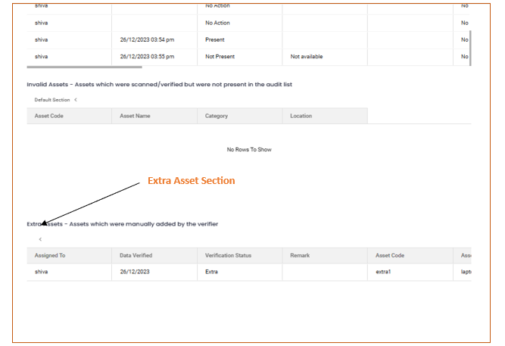The image size is (505, 346).
Task: Open shiva in the Extra Assets row
Action: pyautogui.click(x=41, y=271)
